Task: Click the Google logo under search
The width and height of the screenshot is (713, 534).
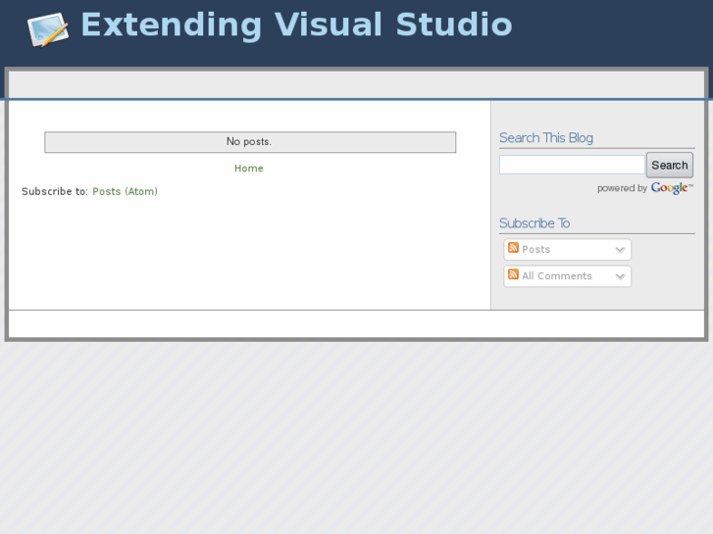Action: point(672,188)
